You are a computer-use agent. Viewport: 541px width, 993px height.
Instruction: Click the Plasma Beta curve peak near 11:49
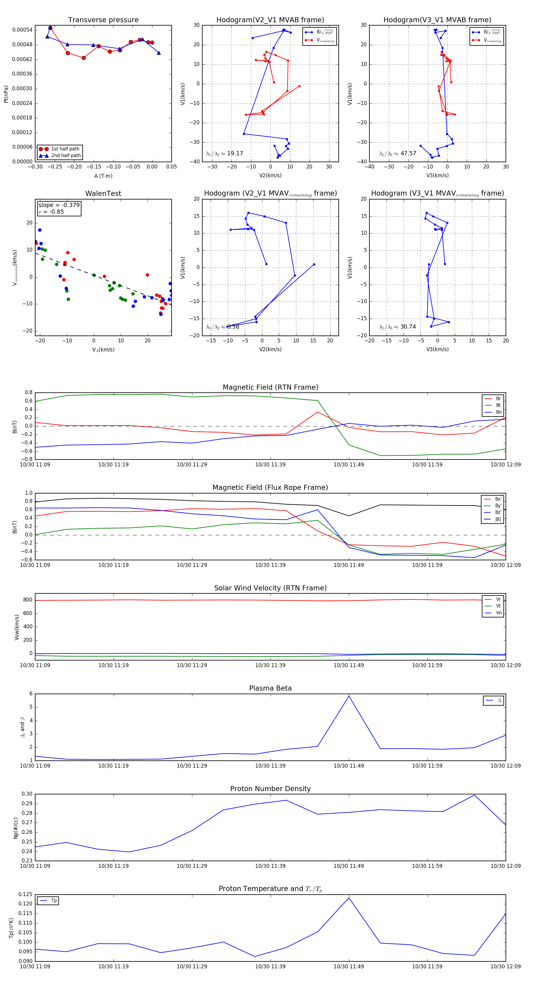pyautogui.click(x=349, y=696)
